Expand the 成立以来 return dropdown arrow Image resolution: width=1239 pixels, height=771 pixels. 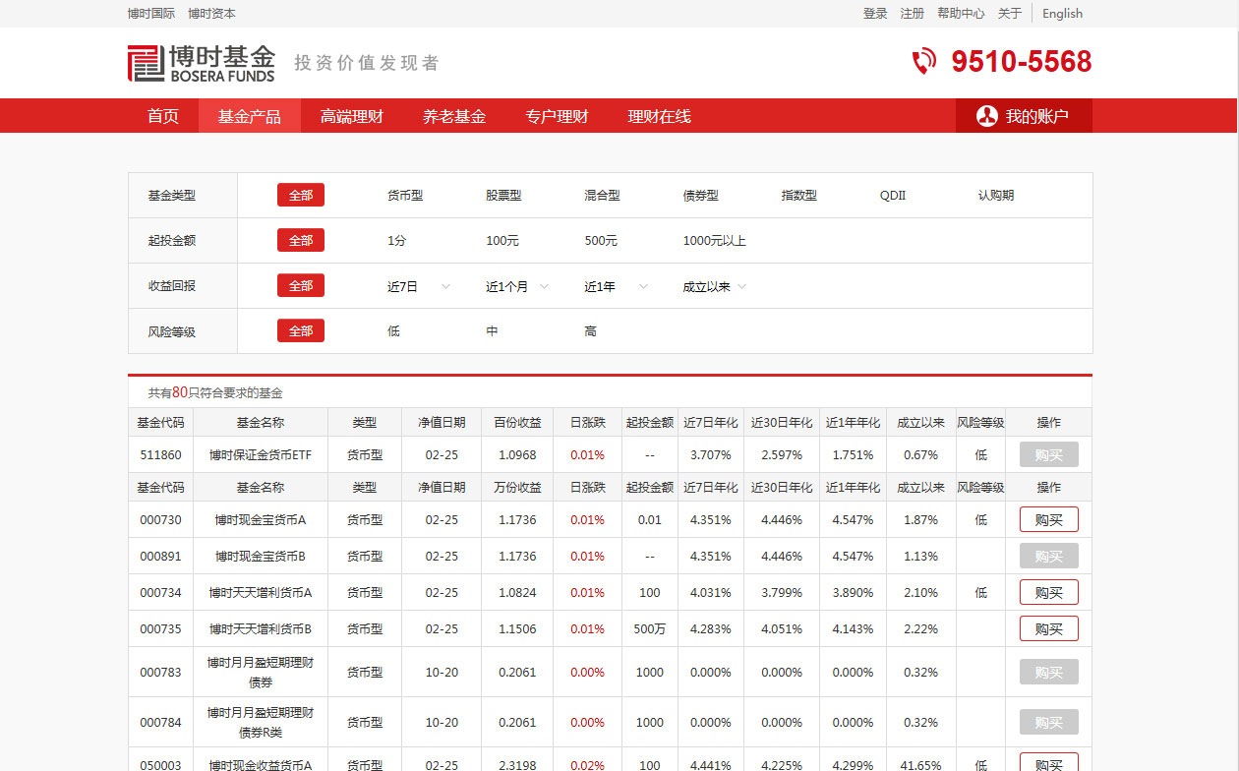pyautogui.click(x=741, y=286)
